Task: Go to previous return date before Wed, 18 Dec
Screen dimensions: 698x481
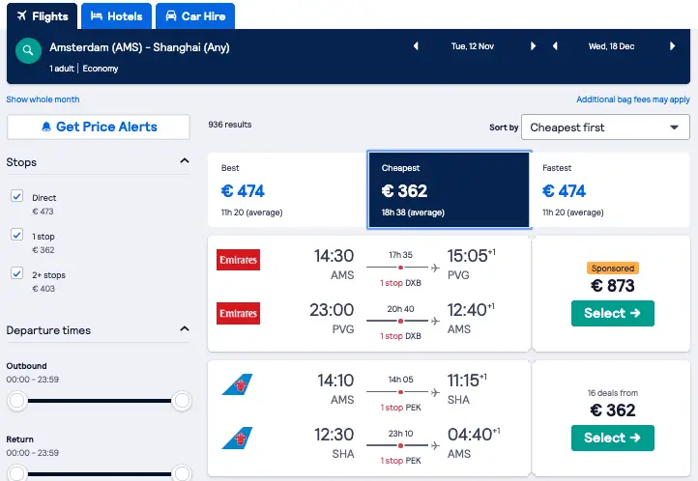Action: click(555, 45)
